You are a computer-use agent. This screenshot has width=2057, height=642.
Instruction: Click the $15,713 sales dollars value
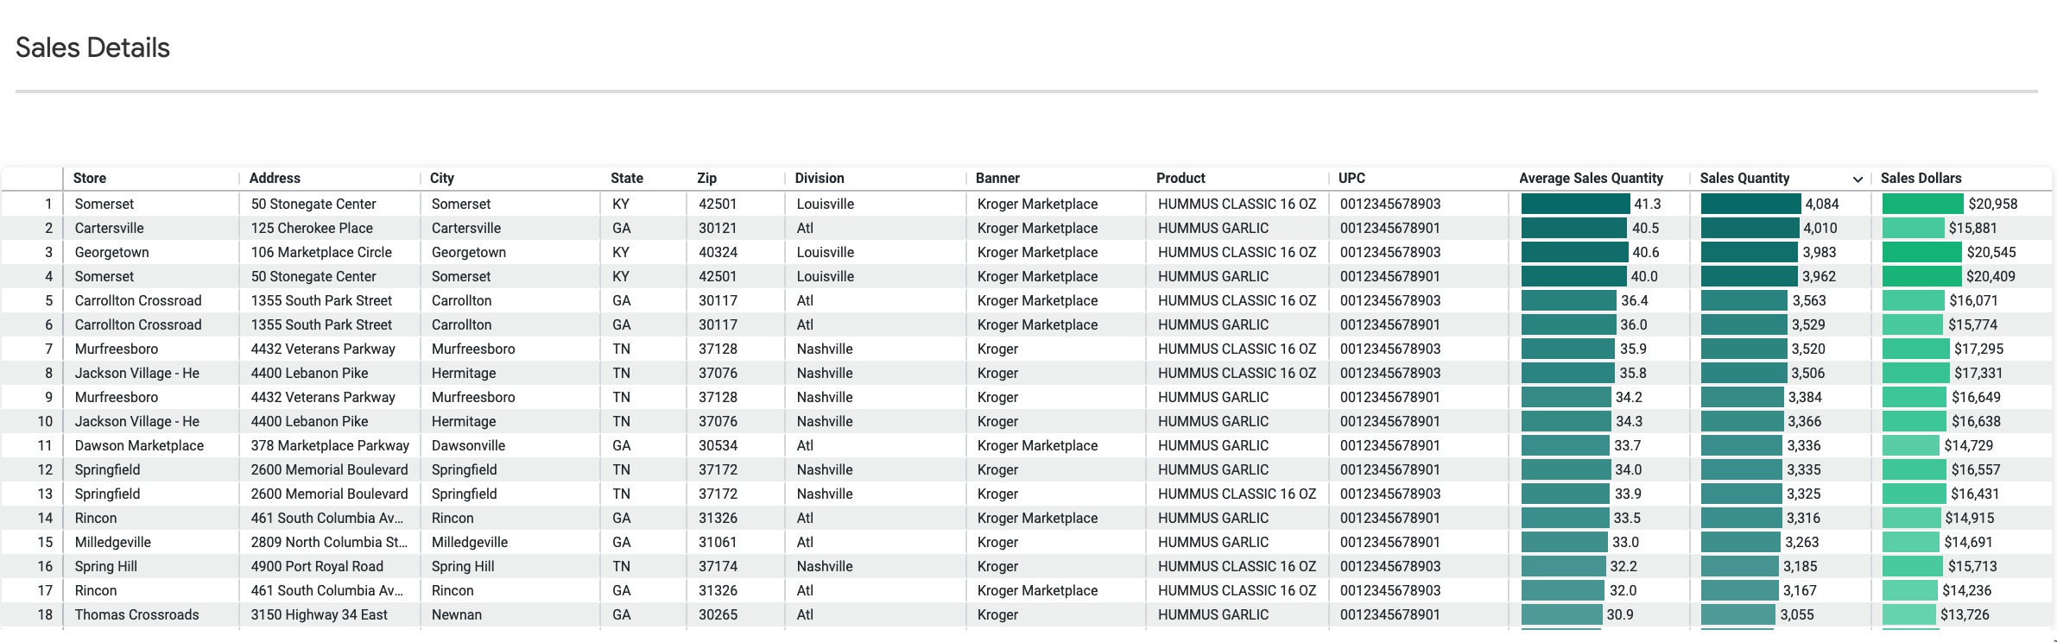coord(1972,566)
